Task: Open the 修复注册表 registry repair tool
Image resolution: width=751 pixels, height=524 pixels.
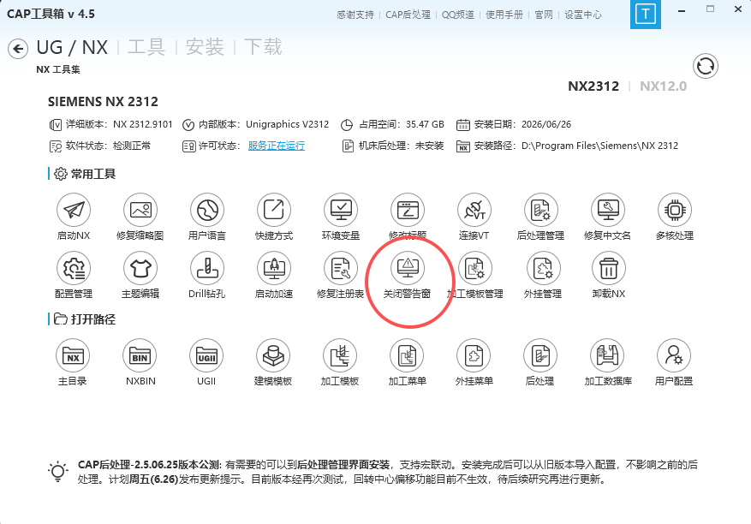Action: pos(341,268)
